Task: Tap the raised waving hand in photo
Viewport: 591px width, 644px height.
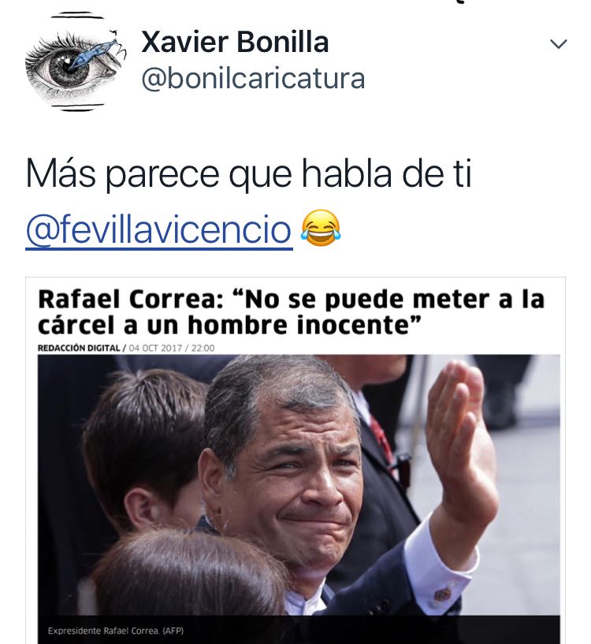Action: 462,435
